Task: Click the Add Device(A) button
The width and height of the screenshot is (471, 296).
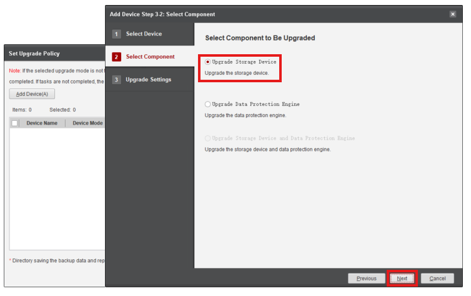Action: click(x=32, y=94)
